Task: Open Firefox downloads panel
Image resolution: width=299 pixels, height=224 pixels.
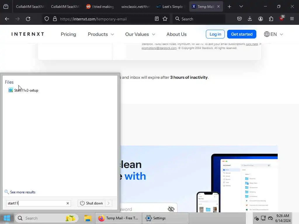Action: [x=250, y=19]
